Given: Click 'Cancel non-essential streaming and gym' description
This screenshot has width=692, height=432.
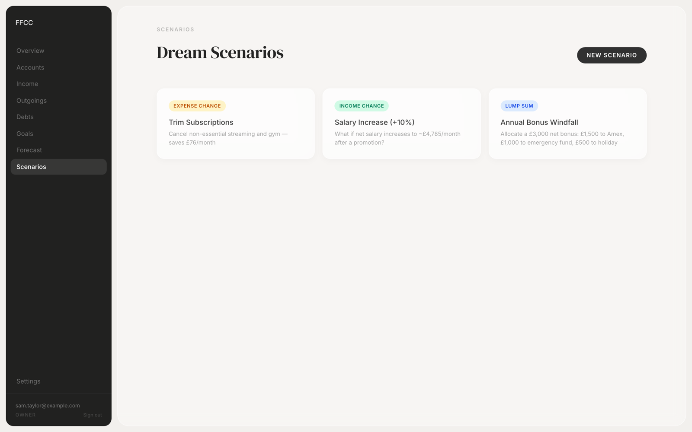Looking at the screenshot, I should click(x=228, y=138).
